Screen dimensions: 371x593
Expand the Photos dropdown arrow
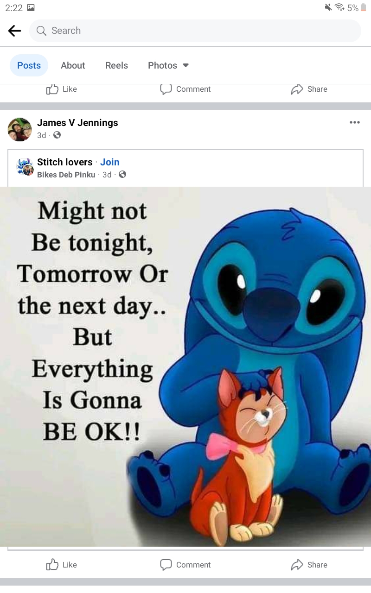[x=186, y=65]
